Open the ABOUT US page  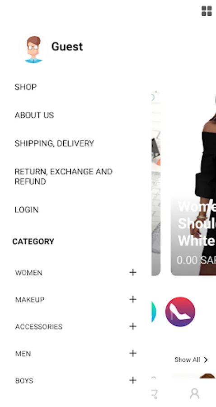pos(34,115)
